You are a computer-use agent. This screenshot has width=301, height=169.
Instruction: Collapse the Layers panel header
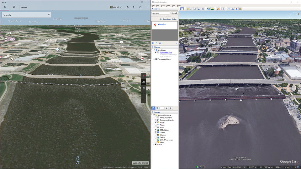[x=164, y=112]
